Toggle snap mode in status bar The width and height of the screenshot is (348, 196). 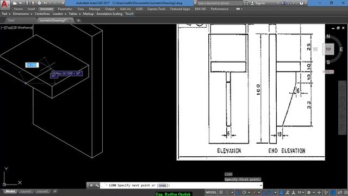click(x=227, y=192)
